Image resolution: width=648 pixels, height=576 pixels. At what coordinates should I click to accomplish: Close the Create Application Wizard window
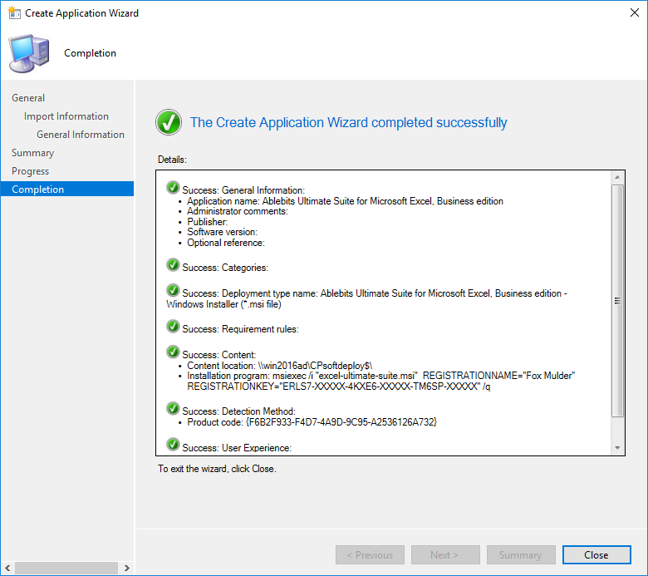[635, 12]
